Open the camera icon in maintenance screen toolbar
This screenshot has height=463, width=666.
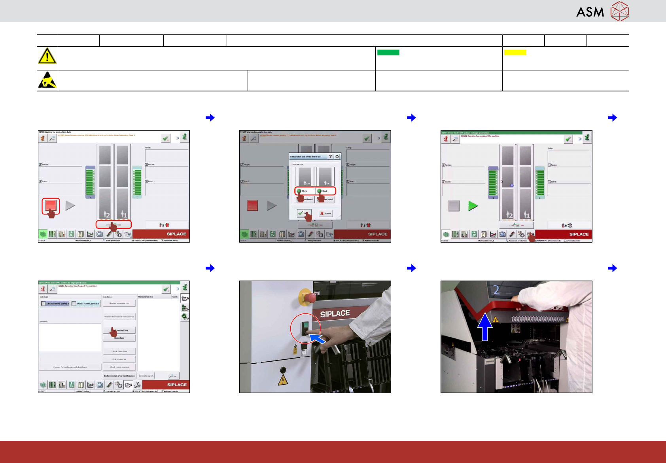coord(100,385)
